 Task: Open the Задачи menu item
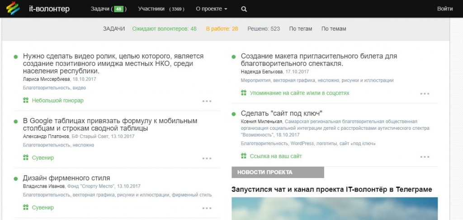108,9
